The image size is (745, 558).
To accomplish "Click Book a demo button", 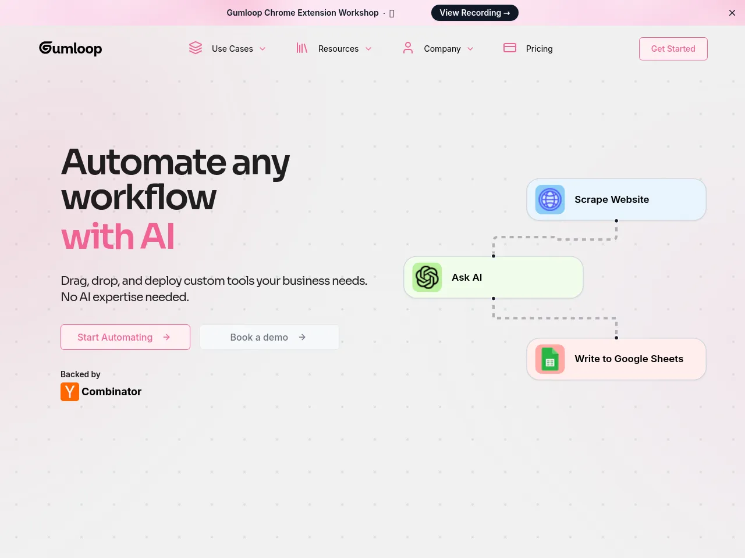I will pos(269,337).
